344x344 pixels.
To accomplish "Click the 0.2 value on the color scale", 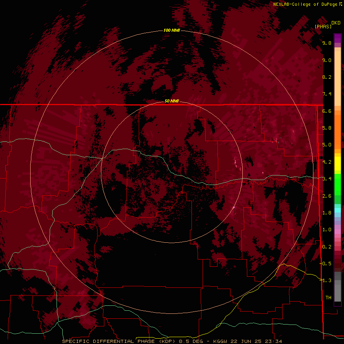I will click(x=327, y=247).
